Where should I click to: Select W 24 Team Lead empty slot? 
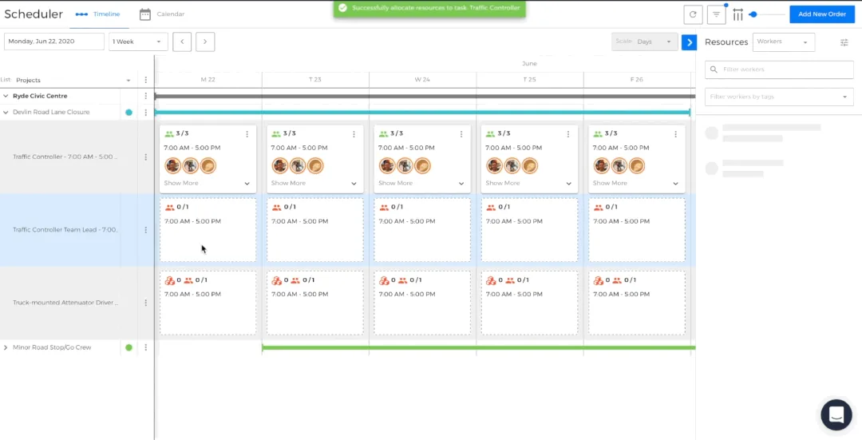click(422, 230)
